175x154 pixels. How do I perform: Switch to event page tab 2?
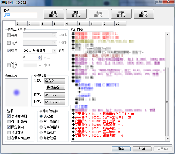click(22, 24)
